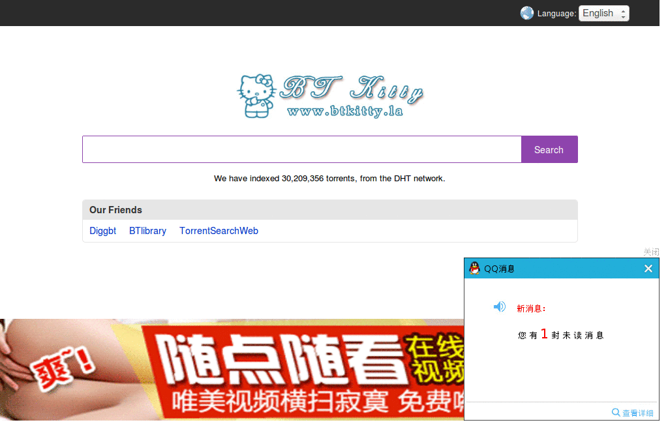Open the TorrentSearchWeb friend link
This screenshot has height=431, width=668.
[219, 231]
